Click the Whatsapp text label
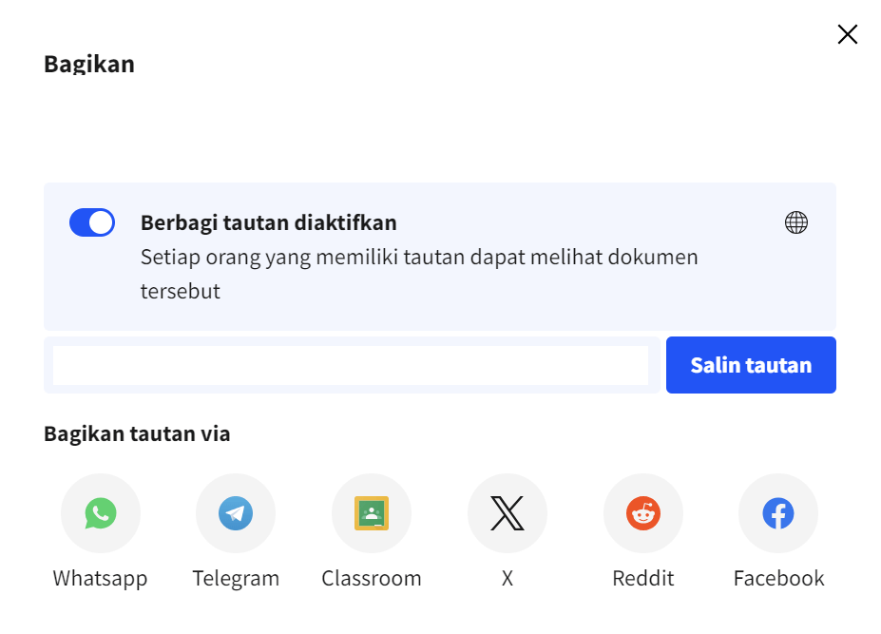This screenshot has height=634, width=881. (100, 578)
